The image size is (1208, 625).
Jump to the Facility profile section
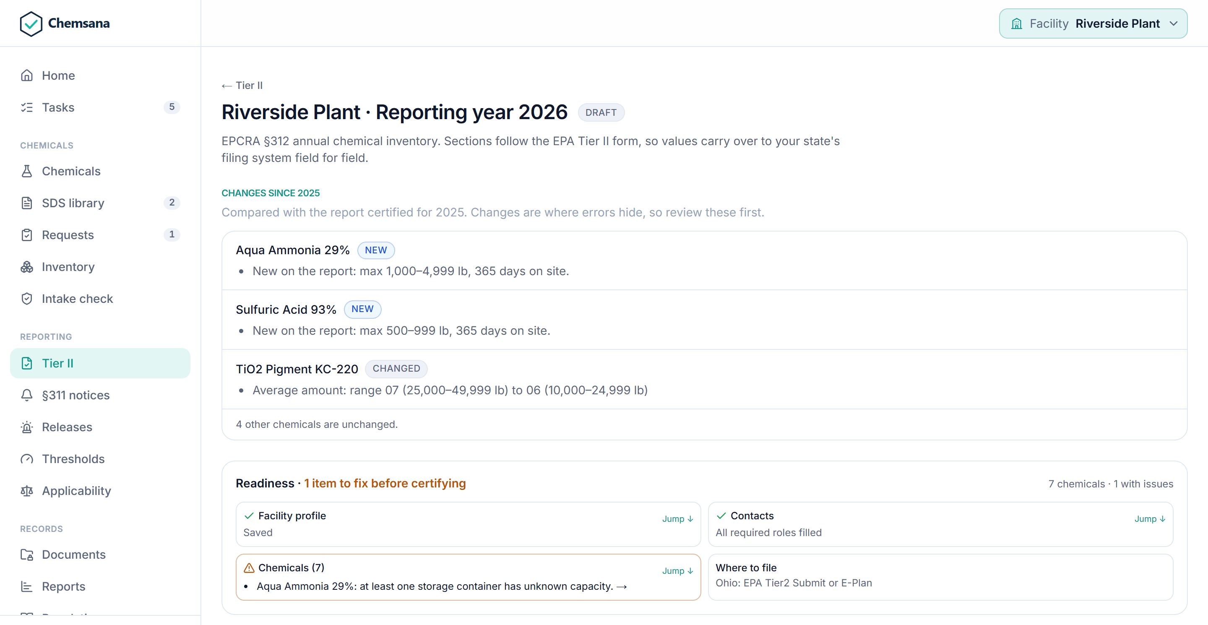[x=677, y=519]
